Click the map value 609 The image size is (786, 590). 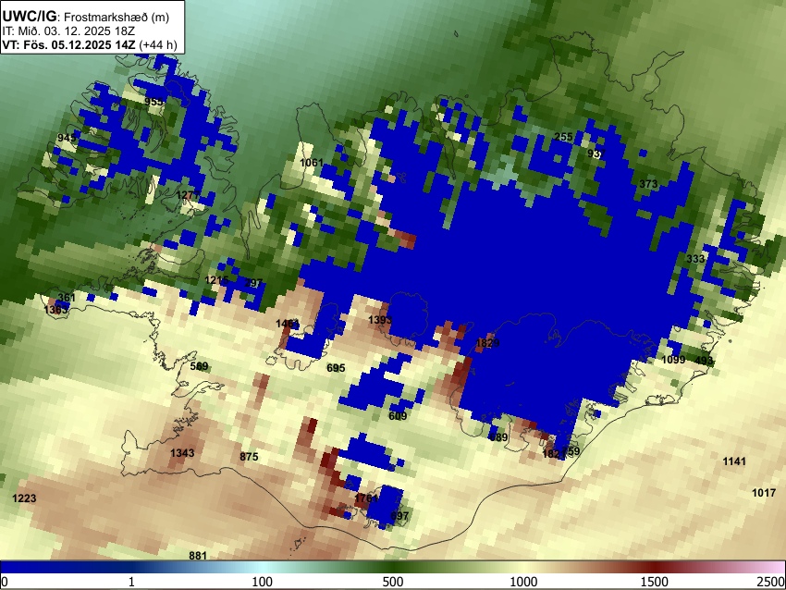point(398,416)
